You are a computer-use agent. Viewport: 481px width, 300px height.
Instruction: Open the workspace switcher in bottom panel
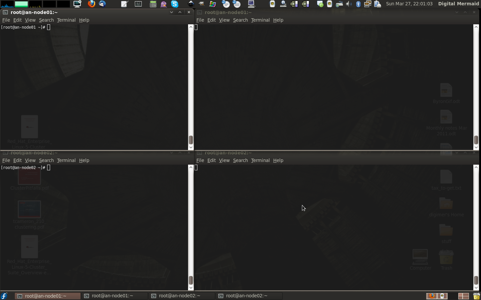tap(463, 296)
